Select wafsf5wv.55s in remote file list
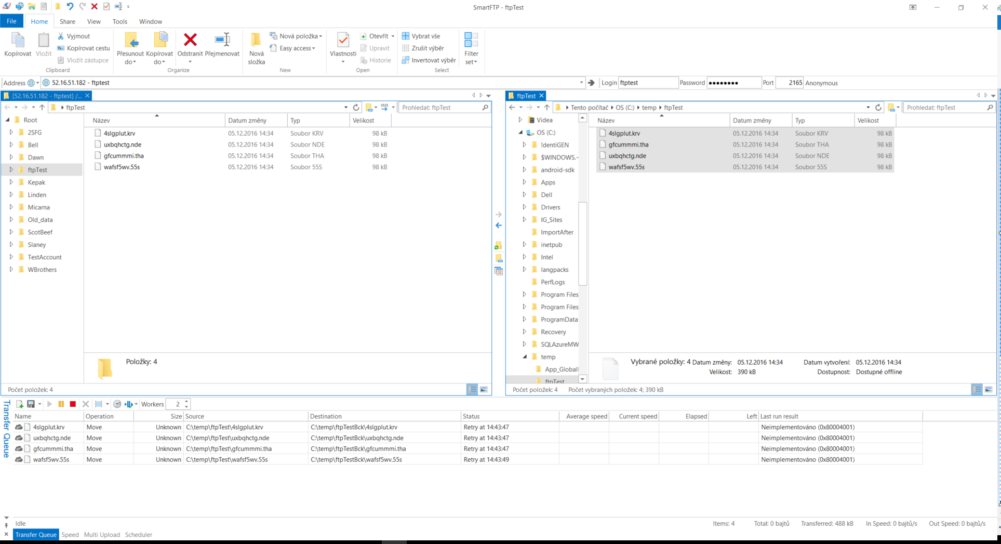 click(122, 167)
